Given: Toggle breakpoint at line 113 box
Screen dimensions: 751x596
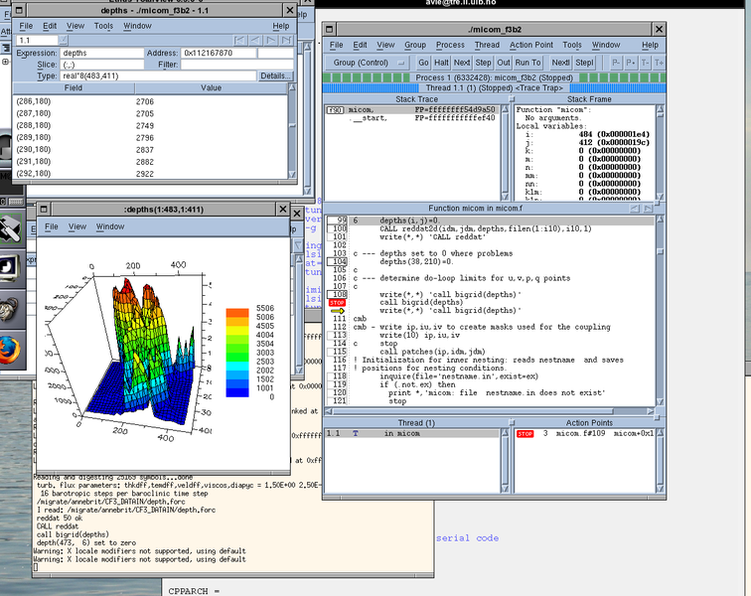Looking at the screenshot, I should click(x=339, y=336).
